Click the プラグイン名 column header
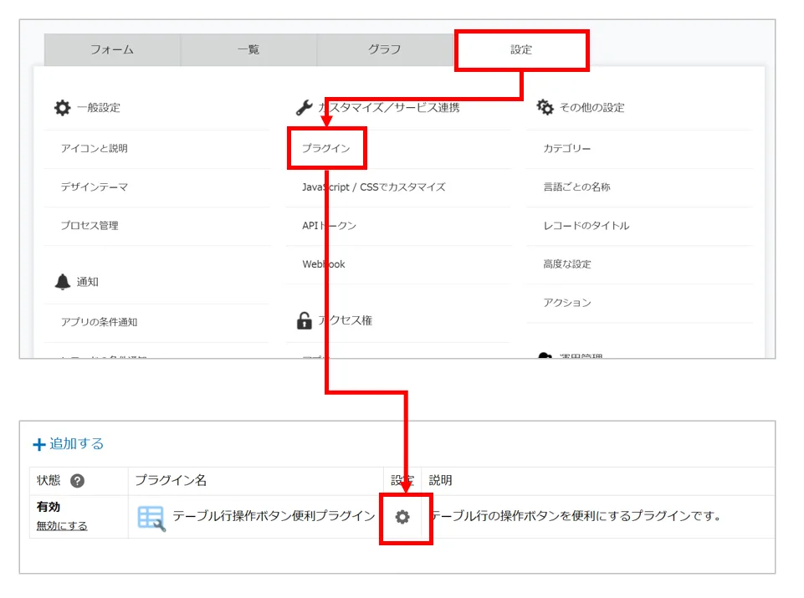 (x=171, y=480)
